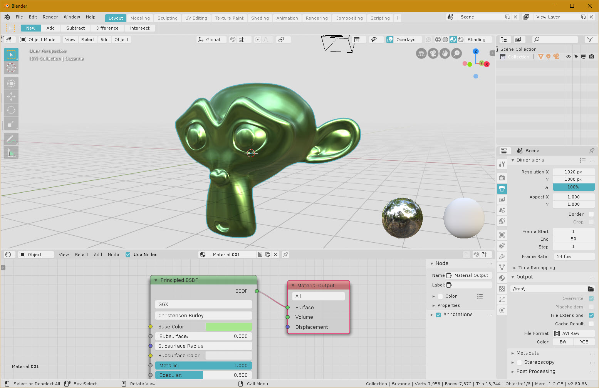Pin the Scene properties editor
The height and width of the screenshot is (388, 599).
click(x=592, y=151)
